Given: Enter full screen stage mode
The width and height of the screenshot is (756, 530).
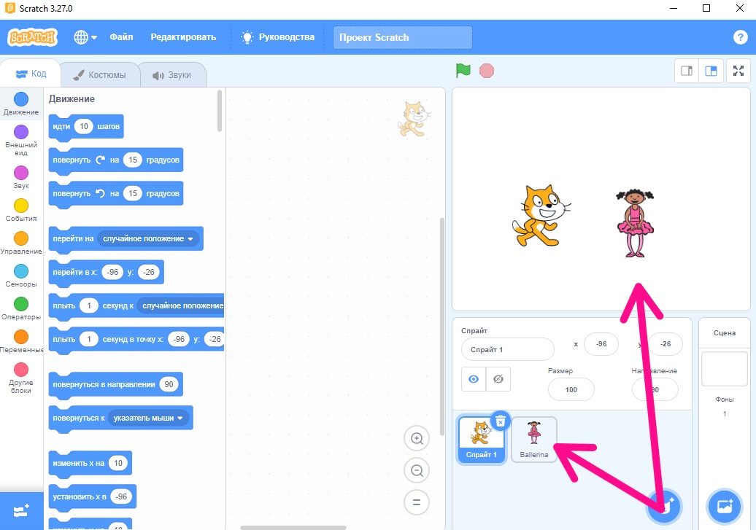Looking at the screenshot, I should (x=738, y=71).
